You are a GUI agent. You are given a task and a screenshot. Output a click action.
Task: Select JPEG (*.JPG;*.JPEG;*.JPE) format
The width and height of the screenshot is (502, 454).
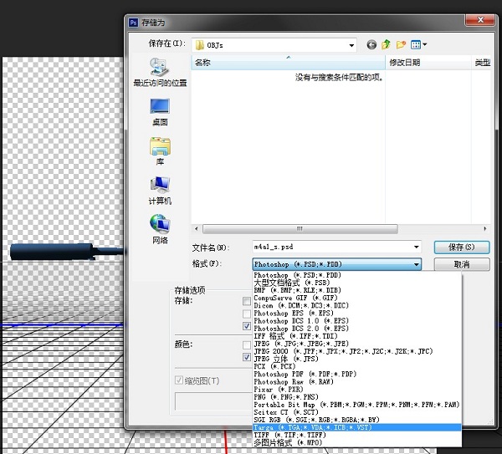point(357,344)
